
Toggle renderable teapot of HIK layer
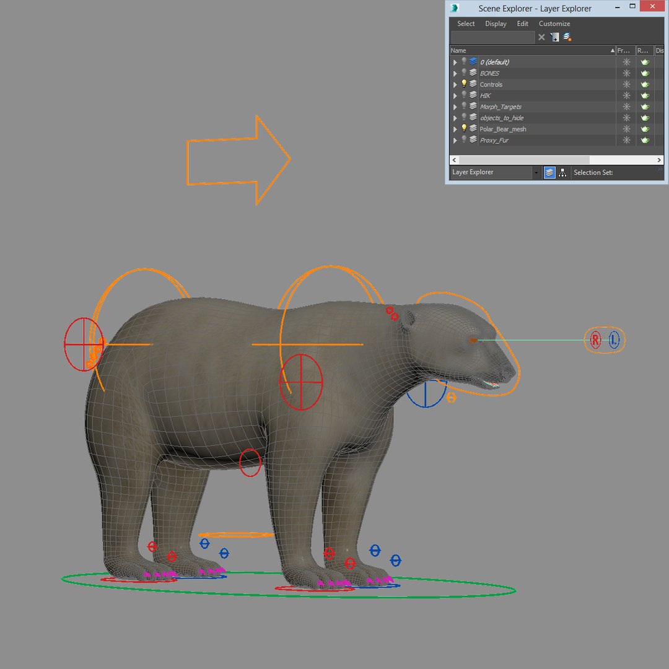(x=645, y=95)
